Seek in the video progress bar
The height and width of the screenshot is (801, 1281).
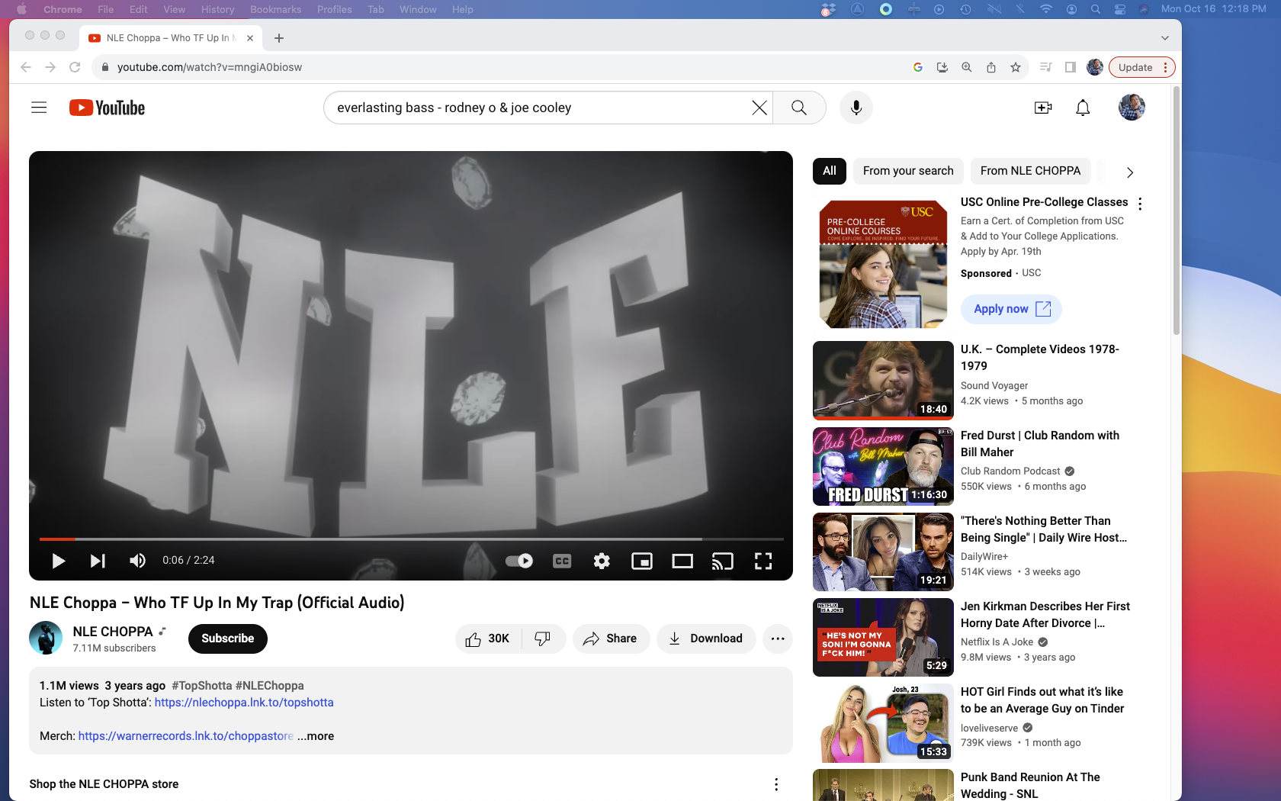[x=412, y=539]
